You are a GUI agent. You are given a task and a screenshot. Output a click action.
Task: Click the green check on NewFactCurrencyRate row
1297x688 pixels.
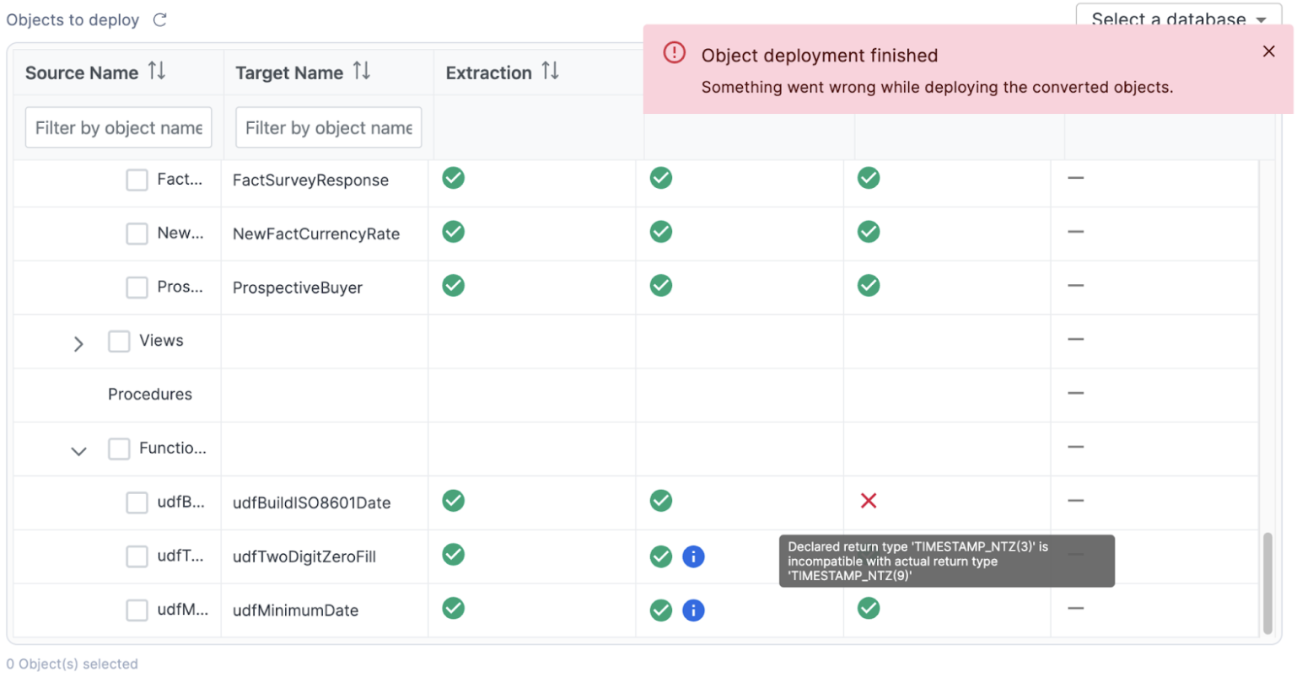click(x=869, y=231)
